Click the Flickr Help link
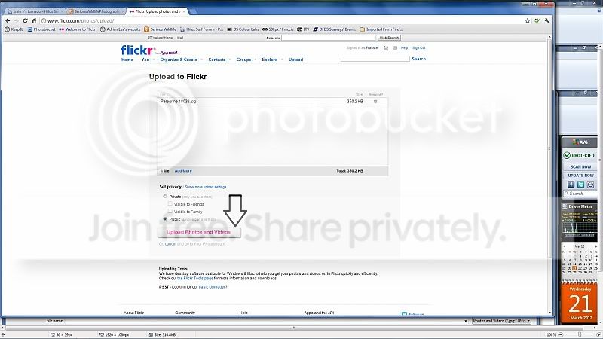The image size is (603, 339). (x=404, y=48)
